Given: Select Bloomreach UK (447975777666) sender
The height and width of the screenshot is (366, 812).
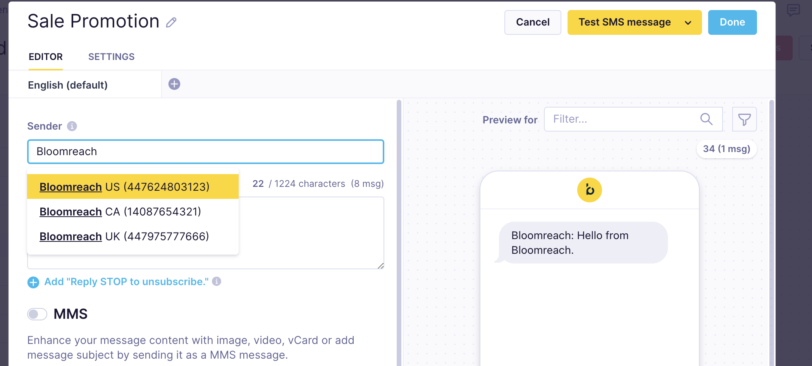Looking at the screenshot, I should 133,236.
